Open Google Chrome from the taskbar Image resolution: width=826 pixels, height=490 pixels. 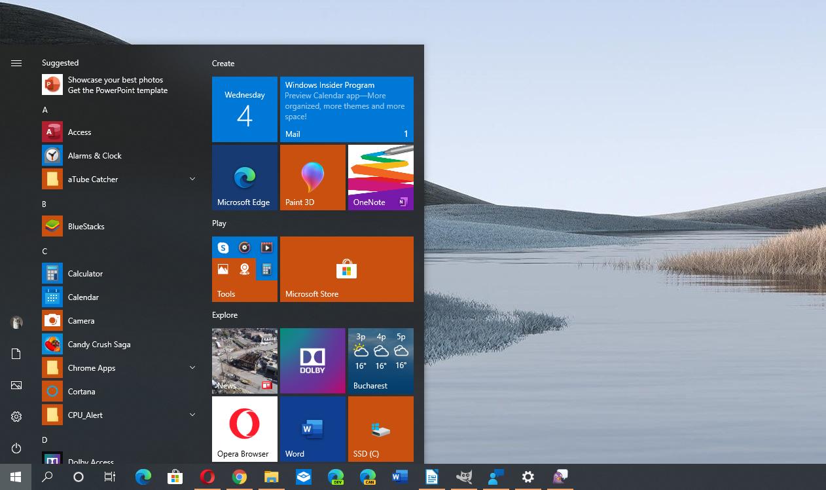(240, 477)
